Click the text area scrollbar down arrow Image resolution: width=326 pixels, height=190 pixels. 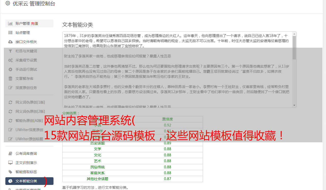tap(294, 105)
